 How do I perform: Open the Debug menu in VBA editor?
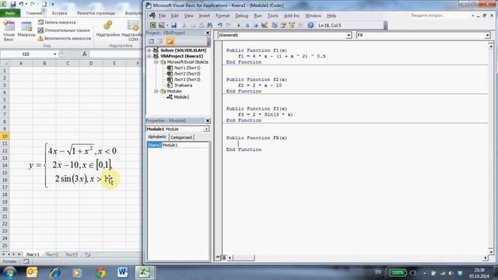point(242,16)
